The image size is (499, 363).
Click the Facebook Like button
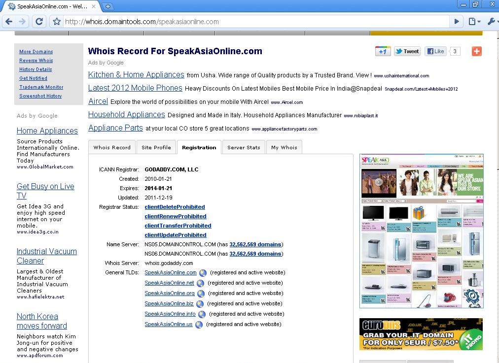point(435,51)
